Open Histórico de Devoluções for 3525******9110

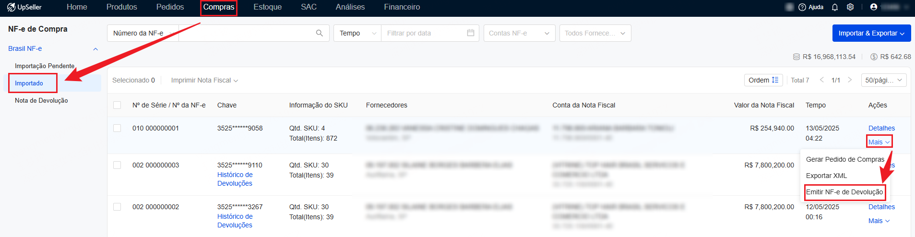(235, 179)
